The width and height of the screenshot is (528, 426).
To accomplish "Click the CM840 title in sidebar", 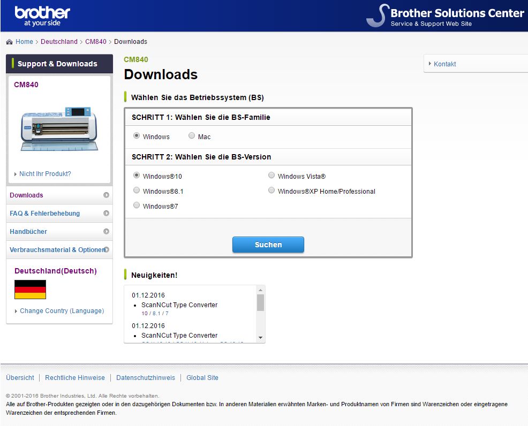I will click(26, 85).
